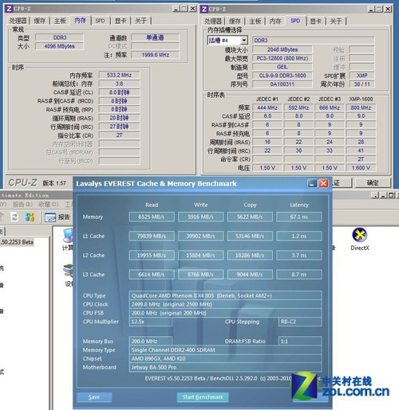Screen dimensions: 399x410
Task: Click the 1.600 V XMP voltage cell
Action: pyautogui.click(x=361, y=168)
